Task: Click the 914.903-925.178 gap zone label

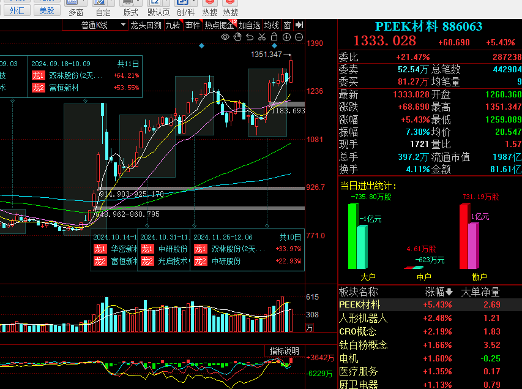Action: pyautogui.click(x=132, y=194)
